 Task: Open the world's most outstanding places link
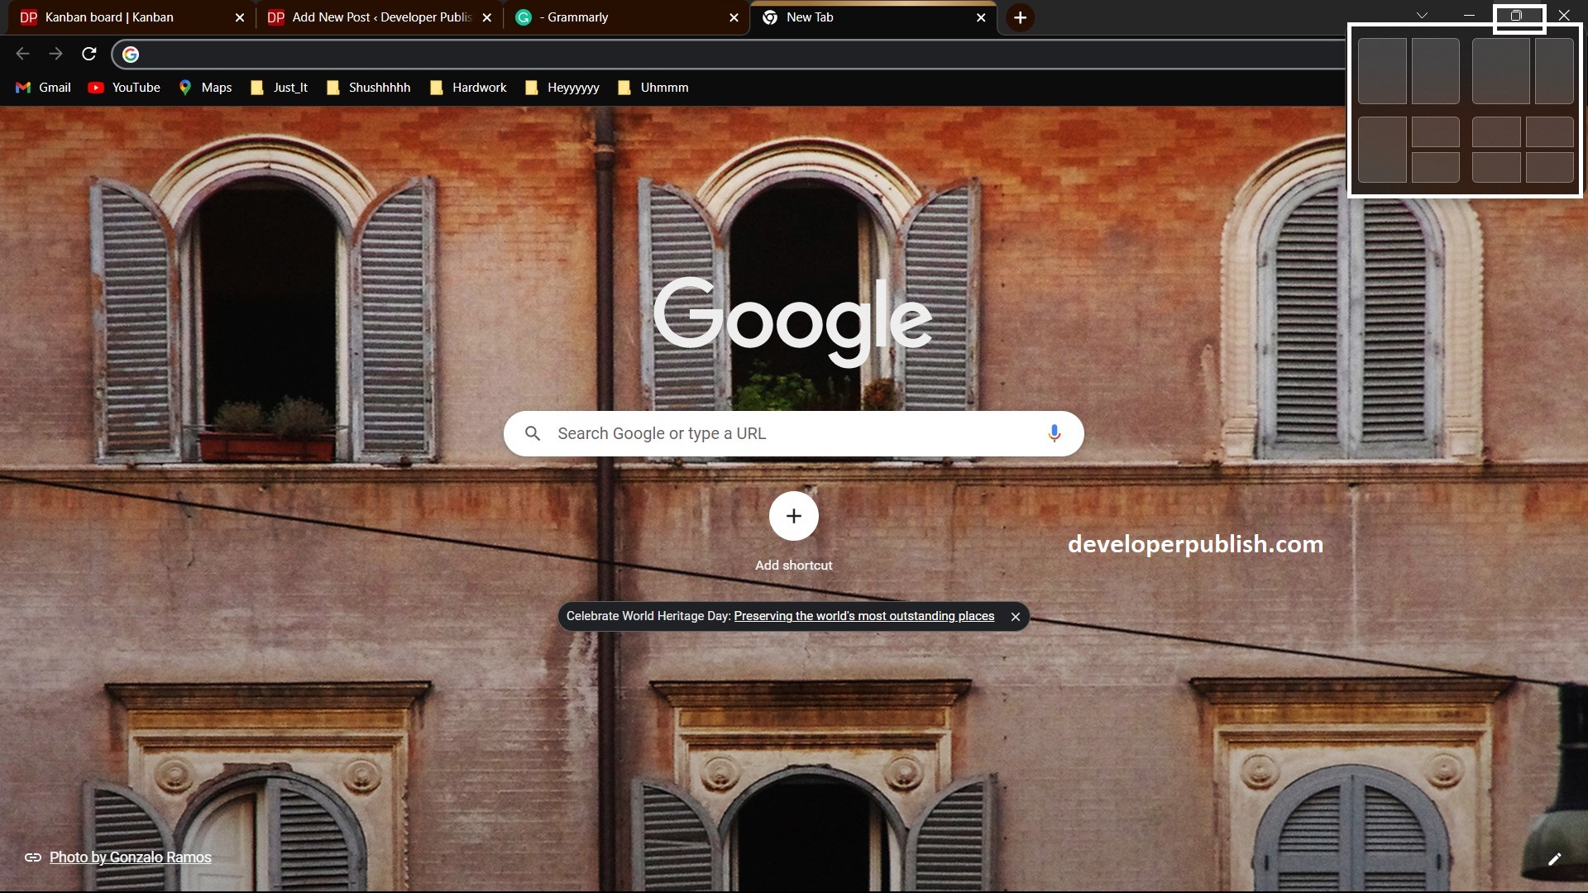tap(863, 616)
